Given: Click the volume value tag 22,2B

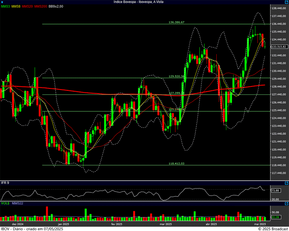Looking at the screenshot, I should click(x=275, y=217).
